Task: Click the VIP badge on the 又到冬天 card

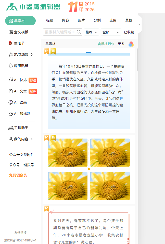Action: tap(46, 208)
